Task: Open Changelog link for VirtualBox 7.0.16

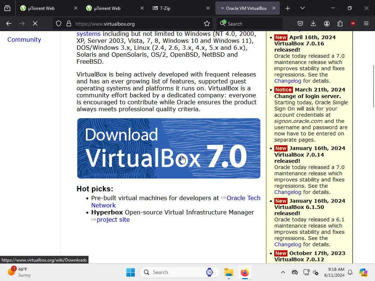Action: click(x=288, y=81)
